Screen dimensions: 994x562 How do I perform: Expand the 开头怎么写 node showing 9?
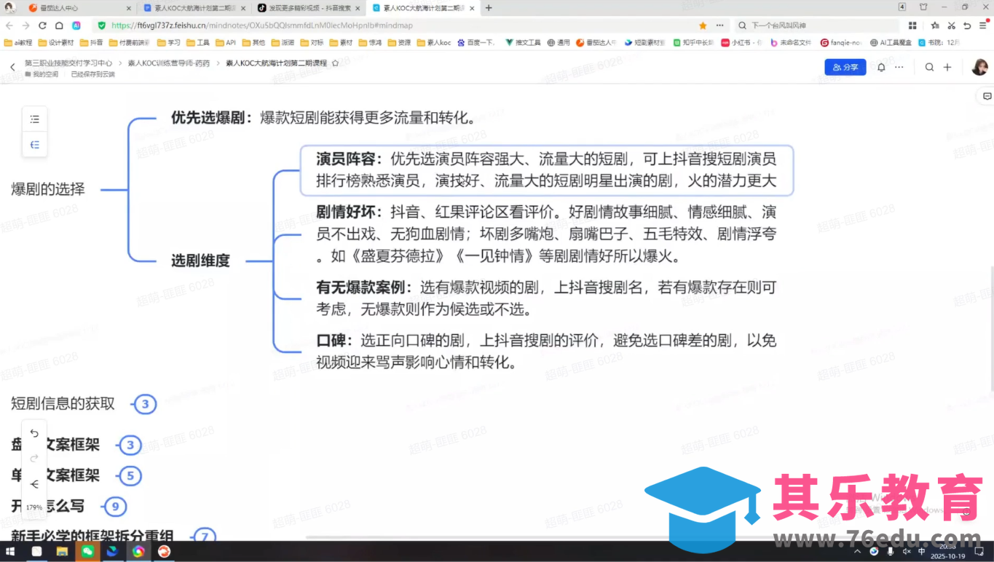[x=115, y=507]
